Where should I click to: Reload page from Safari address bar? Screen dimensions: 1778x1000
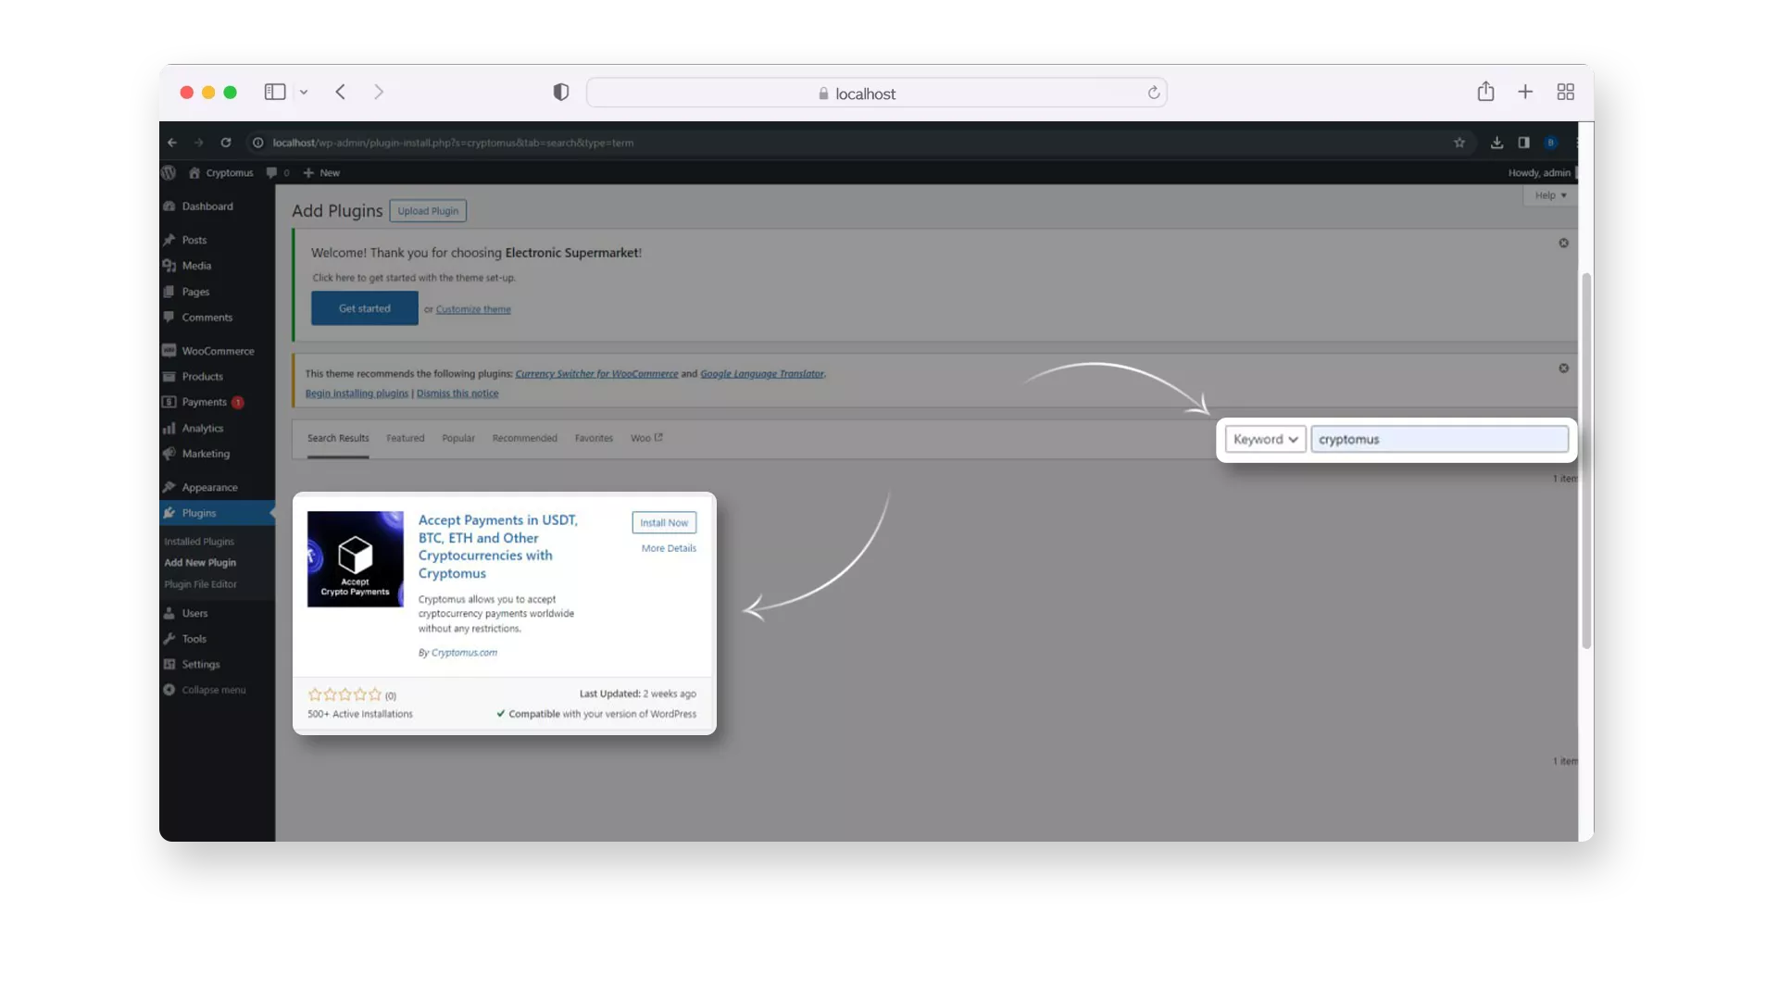tap(1154, 93)
